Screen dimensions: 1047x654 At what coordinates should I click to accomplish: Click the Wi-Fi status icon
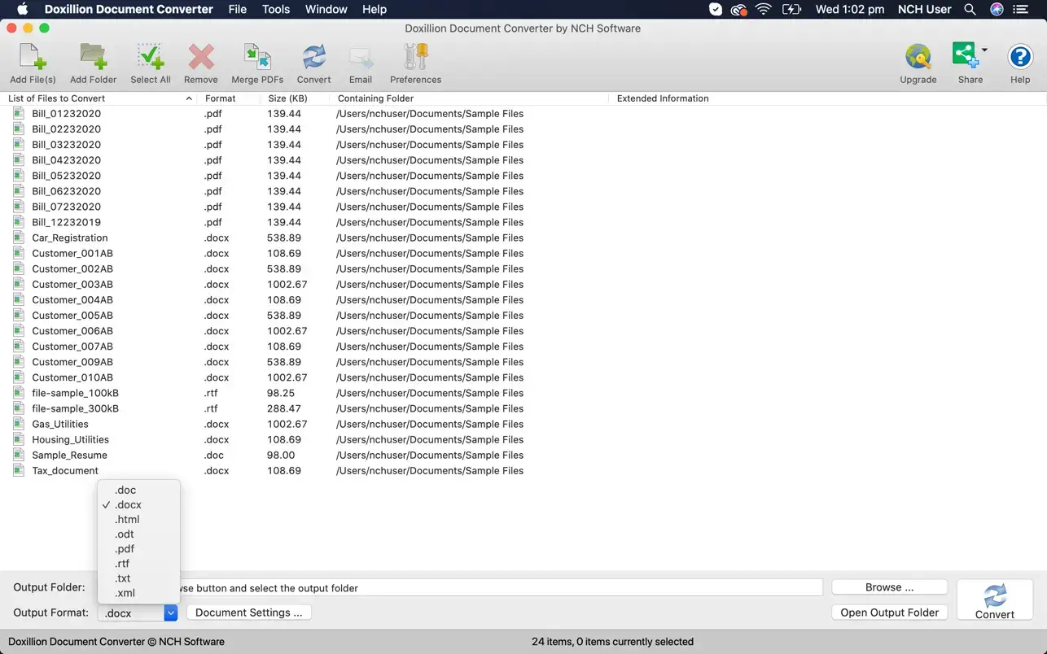coord(763,10)
